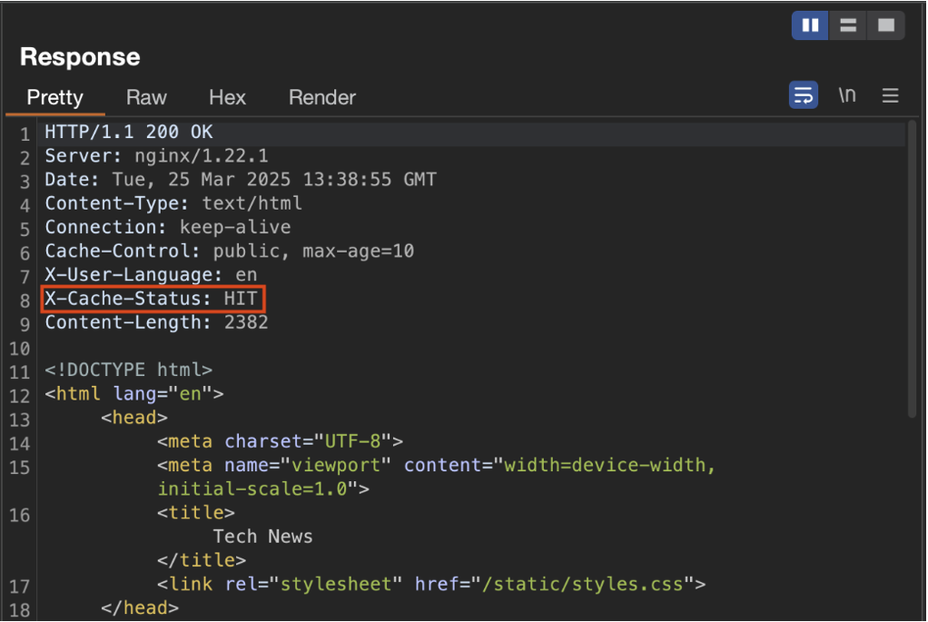Screen dimensions: 928x622
Task: Click the vertical scrollbar of response body
Action: click(911, 272)
